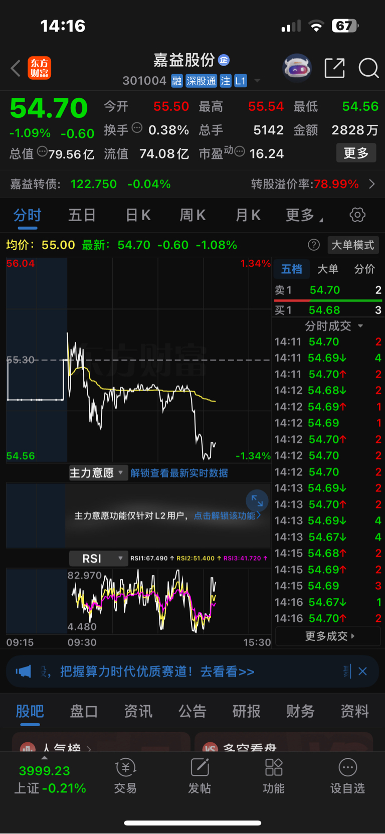Open 更多成交 more trades
Screen dimensions: 385x834
[329, 636]
